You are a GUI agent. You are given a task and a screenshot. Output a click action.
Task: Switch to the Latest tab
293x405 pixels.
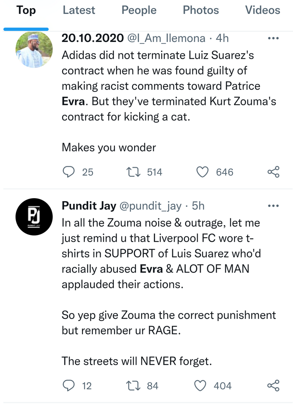pos(79,10)
